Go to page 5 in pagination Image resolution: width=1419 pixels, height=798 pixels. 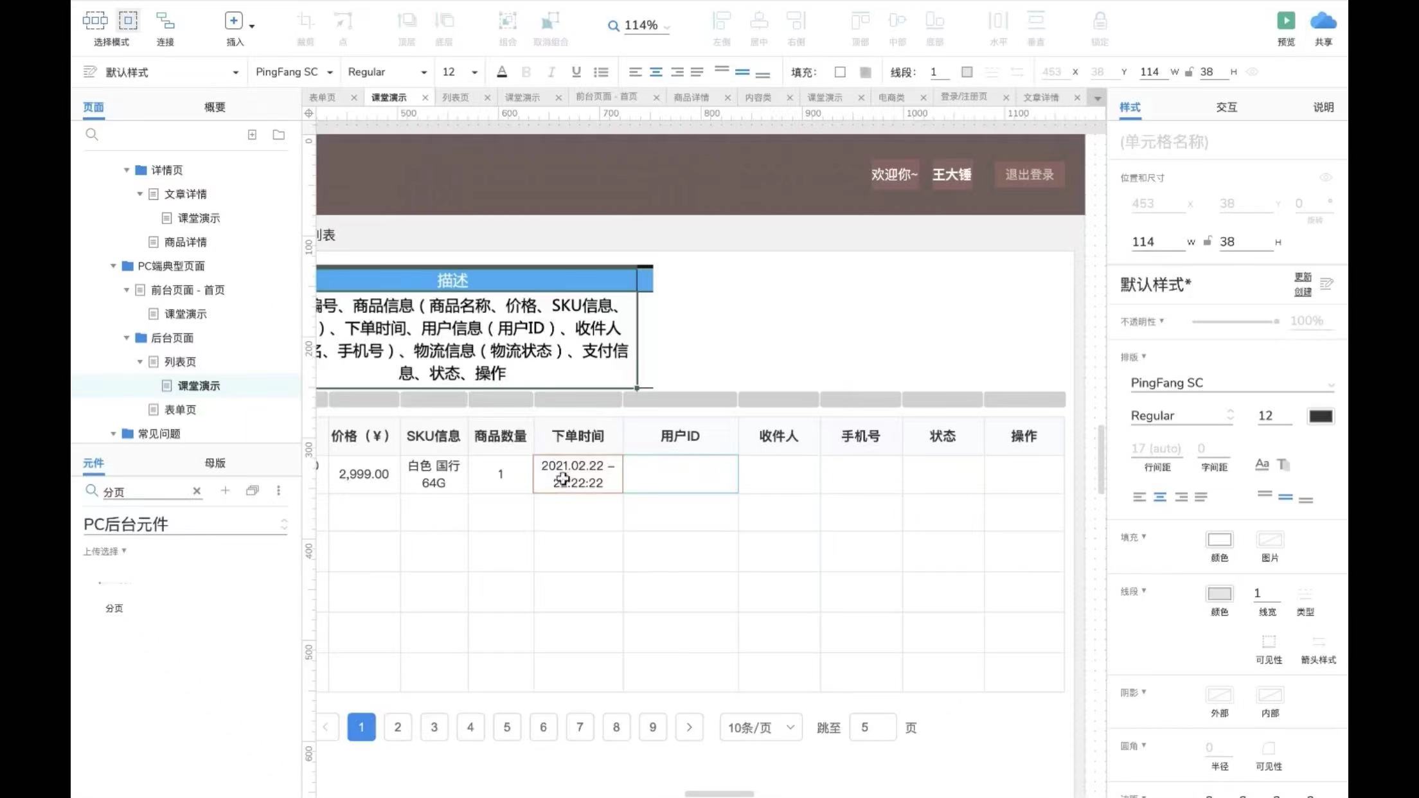[x=506, y=727]
